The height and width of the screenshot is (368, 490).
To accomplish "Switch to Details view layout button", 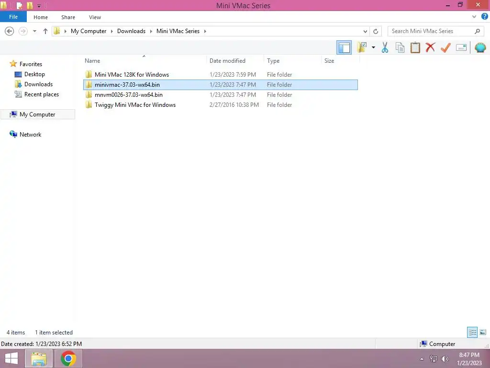I will click(472, 332).
